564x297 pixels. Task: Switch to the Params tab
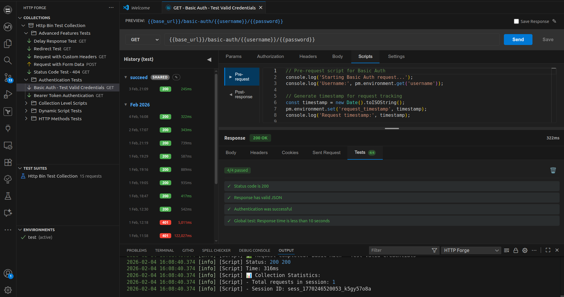click(x=233, y=56)
